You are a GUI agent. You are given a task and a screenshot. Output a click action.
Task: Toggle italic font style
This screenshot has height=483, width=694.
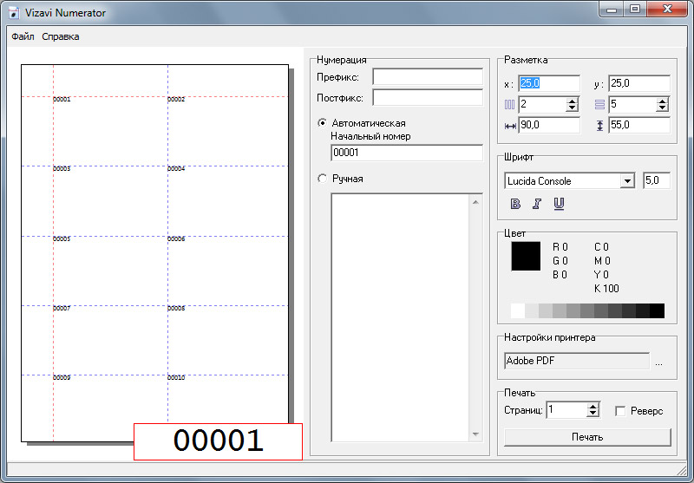[537, 204]
